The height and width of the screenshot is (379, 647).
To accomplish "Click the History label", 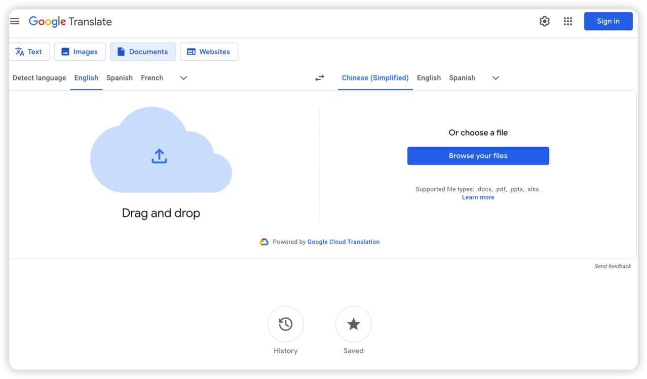I will [x=286, y=351].
